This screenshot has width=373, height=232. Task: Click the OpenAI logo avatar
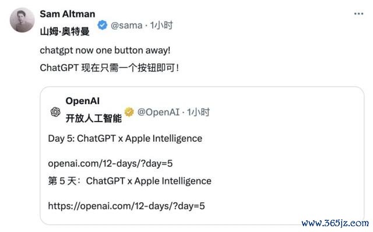[x=55, y=112]
